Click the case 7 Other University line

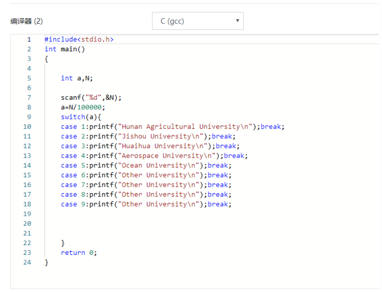[146, 185]
